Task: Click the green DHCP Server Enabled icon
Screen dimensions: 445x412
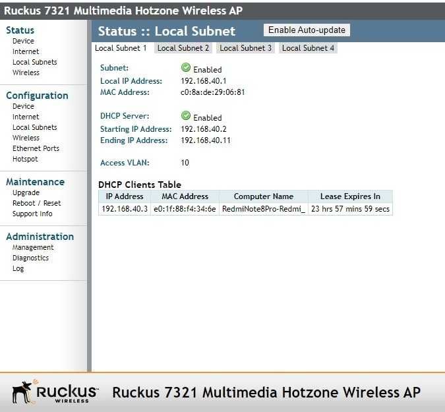Action: click(x=186, y=116)
